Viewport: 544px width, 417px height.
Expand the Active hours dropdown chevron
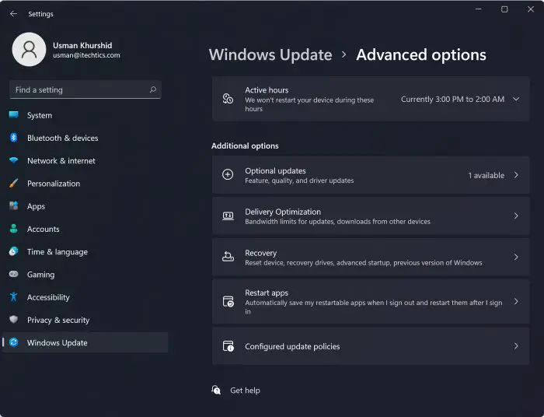[516, 100]
